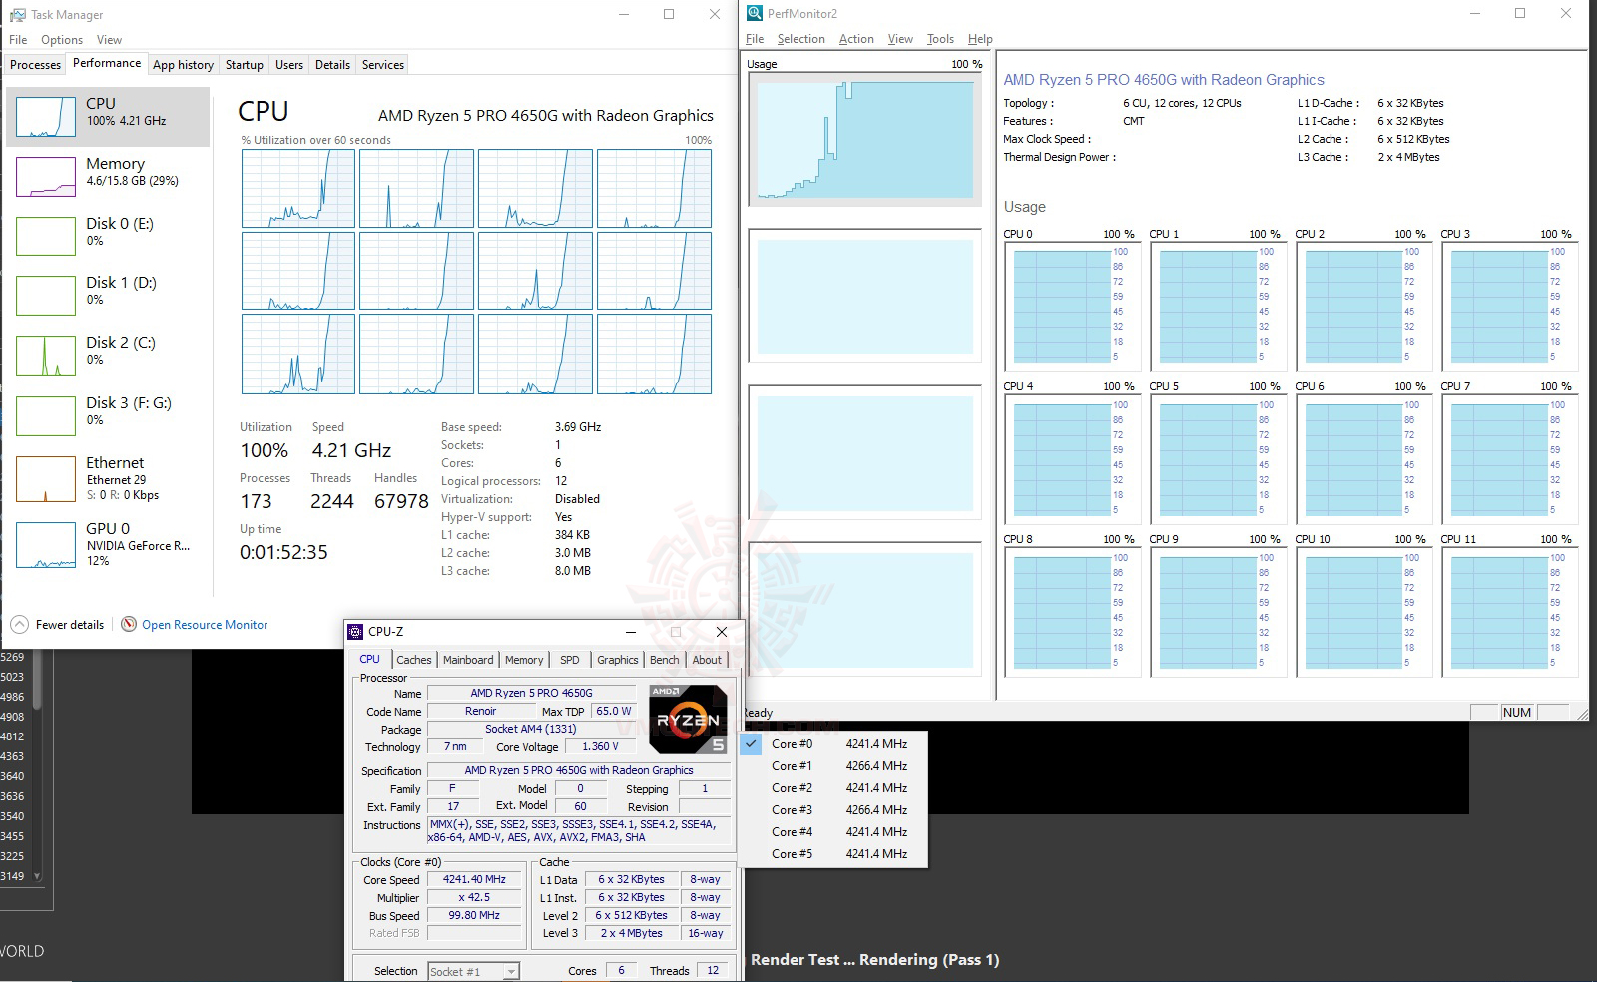Click the Resource Monitor gauge icon

[129, 625]
